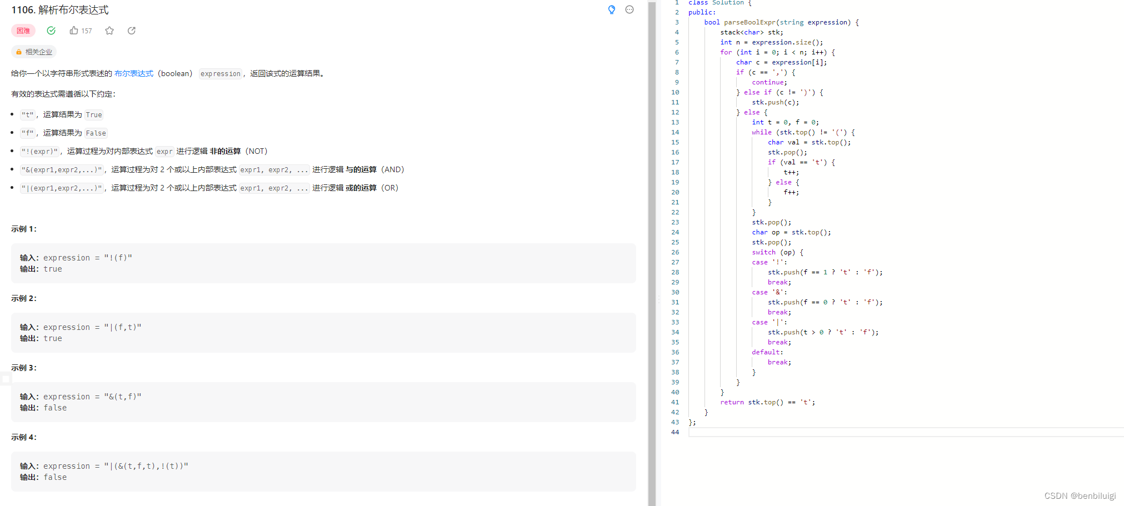The width and height of the screenshot is (1124, 506).
Task: Click the green solved checkmark icon
Action: pos(51,31)
